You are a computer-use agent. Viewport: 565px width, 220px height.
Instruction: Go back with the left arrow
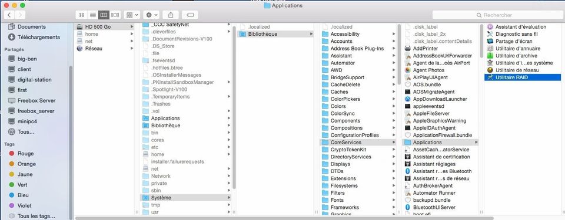pyautogui.click(x=9, y=15)
